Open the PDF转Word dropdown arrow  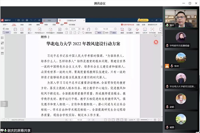pyautogui.click(x=44, y=33)
